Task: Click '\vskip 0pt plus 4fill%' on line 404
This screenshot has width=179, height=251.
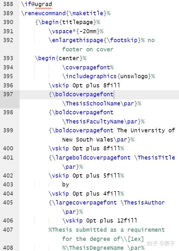Action: (x=86, y=194)
